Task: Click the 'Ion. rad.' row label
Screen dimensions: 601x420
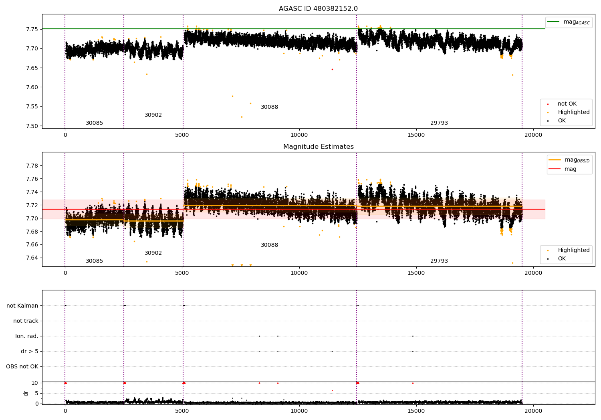Action: pos(27,336)
